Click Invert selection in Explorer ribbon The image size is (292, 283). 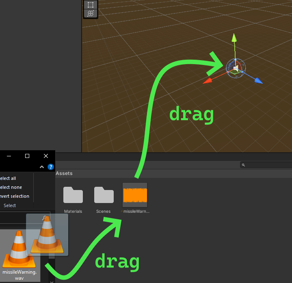[x=14, y=196]
